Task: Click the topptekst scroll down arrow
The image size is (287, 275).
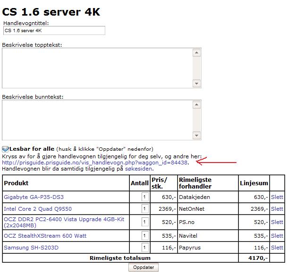Action: [197, 84]
